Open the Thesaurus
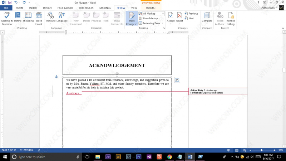Image resolution: width=286 pixels, height=161 pixels. point(28,17)
